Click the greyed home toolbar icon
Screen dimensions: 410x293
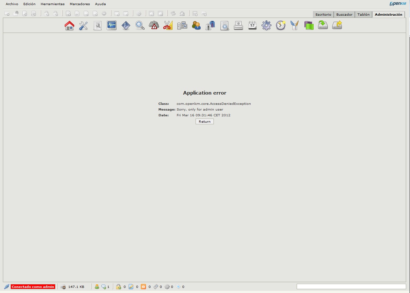pyautogui.click(x=182, y=13)
